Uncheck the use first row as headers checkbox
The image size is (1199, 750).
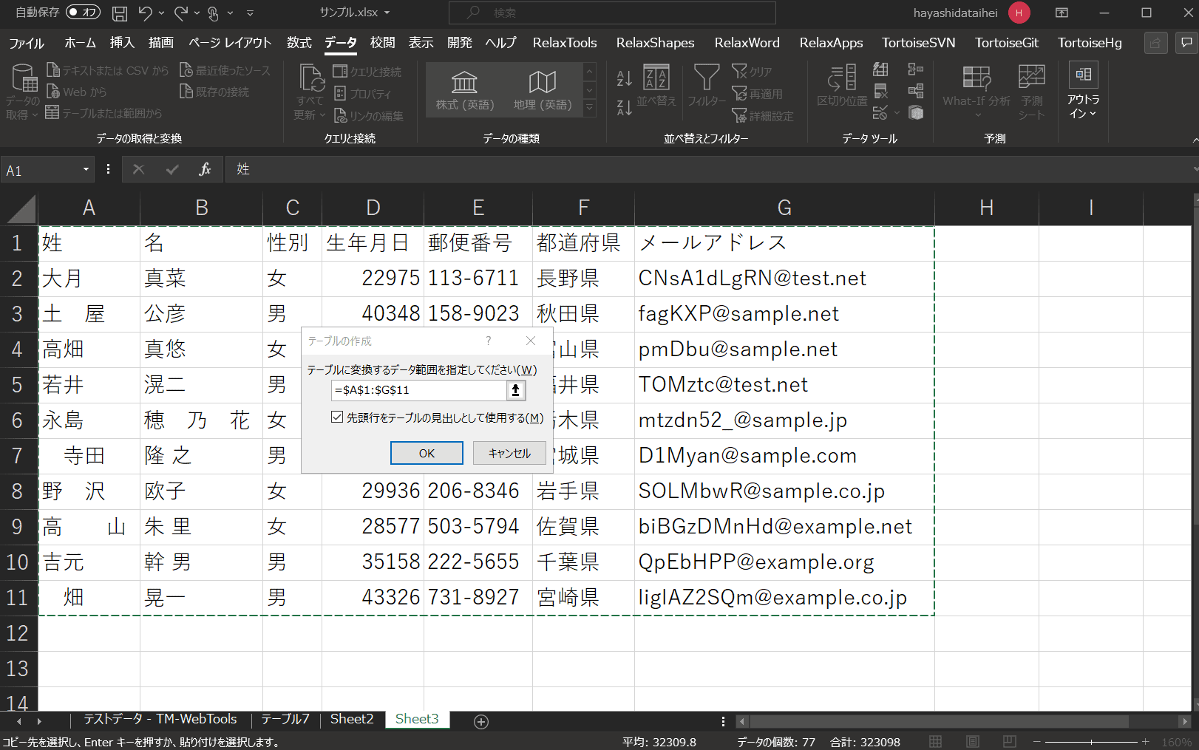coord(337,417)
